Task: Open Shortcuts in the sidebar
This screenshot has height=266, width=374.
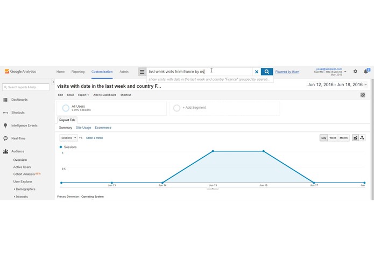Action: click(18, 113)
